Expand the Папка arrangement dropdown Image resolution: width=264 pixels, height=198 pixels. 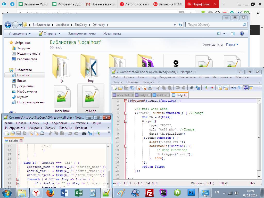(232, 45)
